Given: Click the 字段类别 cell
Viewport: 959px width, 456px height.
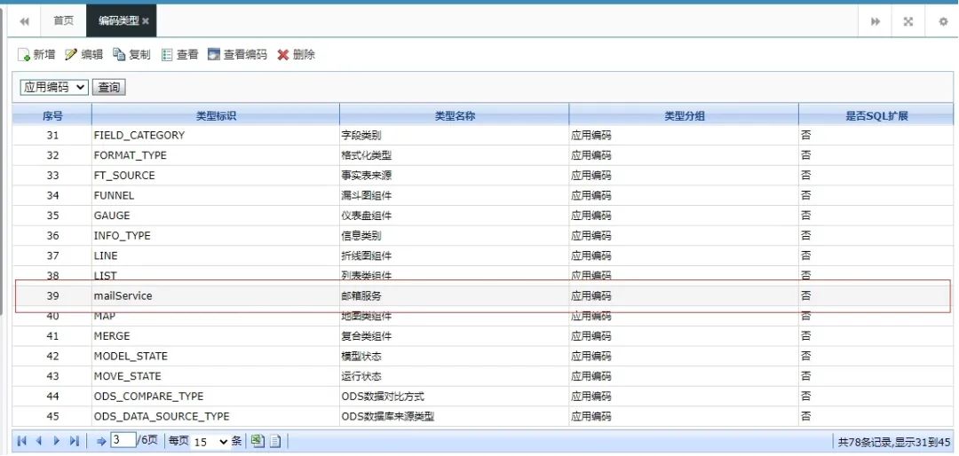Looking at the screenshot, I should coord(455,135).
